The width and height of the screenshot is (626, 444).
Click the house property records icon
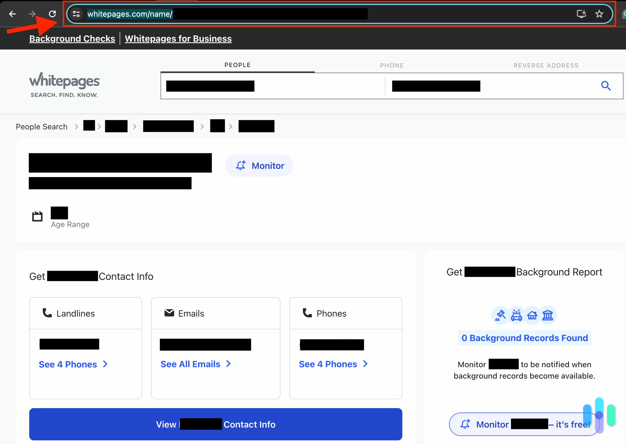pyautogui.click(x=532, y=315)
